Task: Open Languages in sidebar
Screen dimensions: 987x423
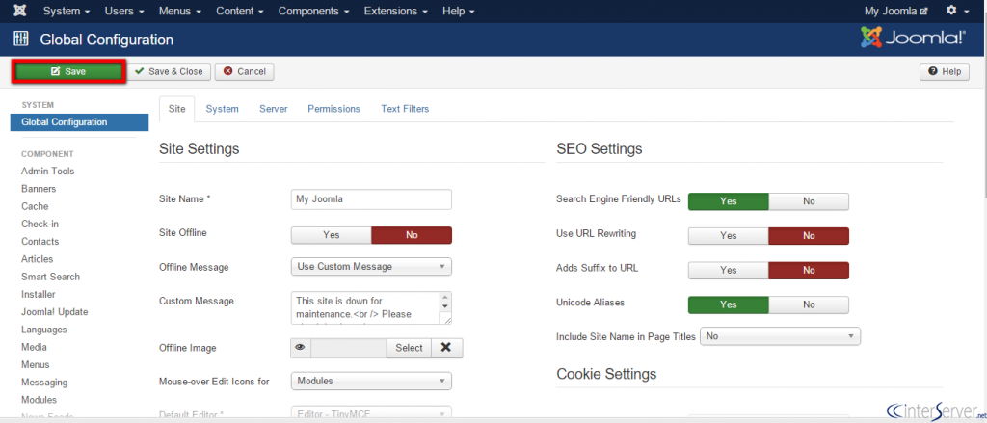Action: (x=44, y=330)
